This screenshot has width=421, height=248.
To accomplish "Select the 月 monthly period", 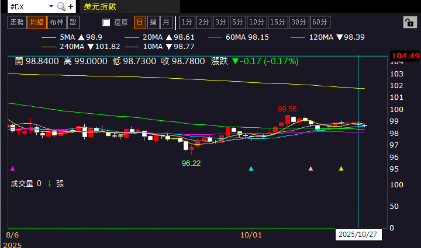I will click(x=166, y=22).
